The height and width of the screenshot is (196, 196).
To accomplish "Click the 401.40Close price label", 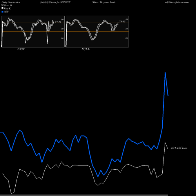I will [x=179, y=148].
